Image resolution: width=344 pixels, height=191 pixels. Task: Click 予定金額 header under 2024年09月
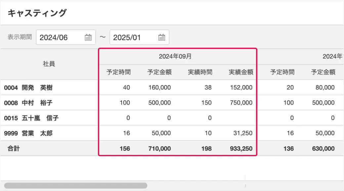tap(159, 72)
